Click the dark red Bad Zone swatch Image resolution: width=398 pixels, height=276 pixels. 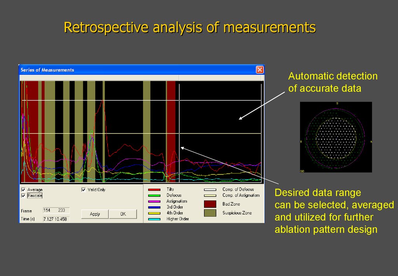[210, 204]
